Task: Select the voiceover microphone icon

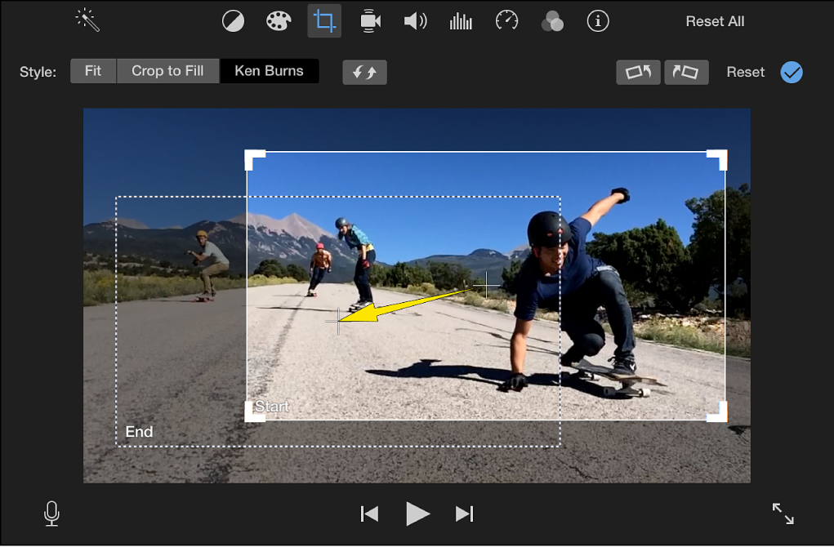Action: (51, 514)
